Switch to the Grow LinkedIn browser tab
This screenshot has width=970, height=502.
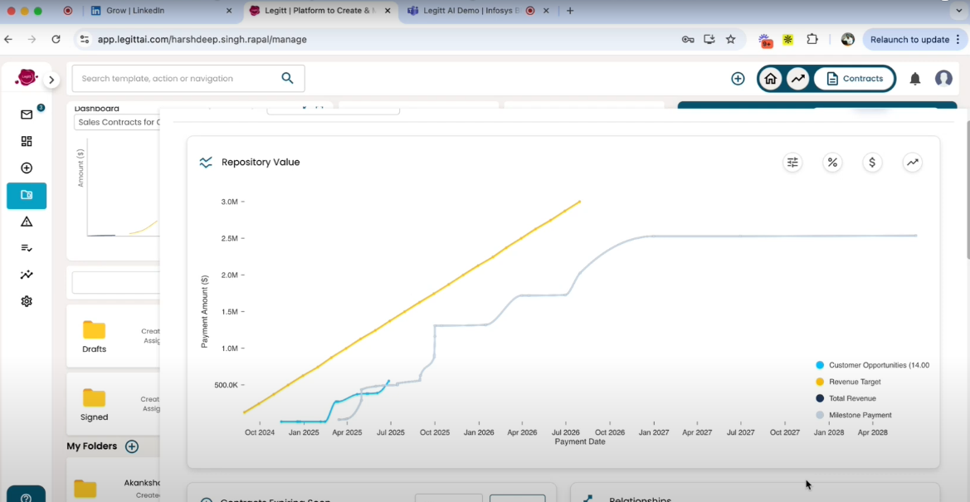[159, 11]
